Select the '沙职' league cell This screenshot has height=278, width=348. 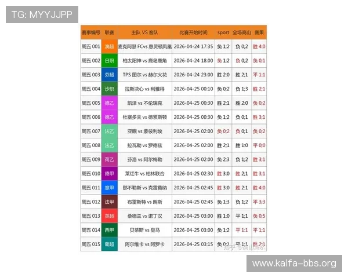click(110, 89)
